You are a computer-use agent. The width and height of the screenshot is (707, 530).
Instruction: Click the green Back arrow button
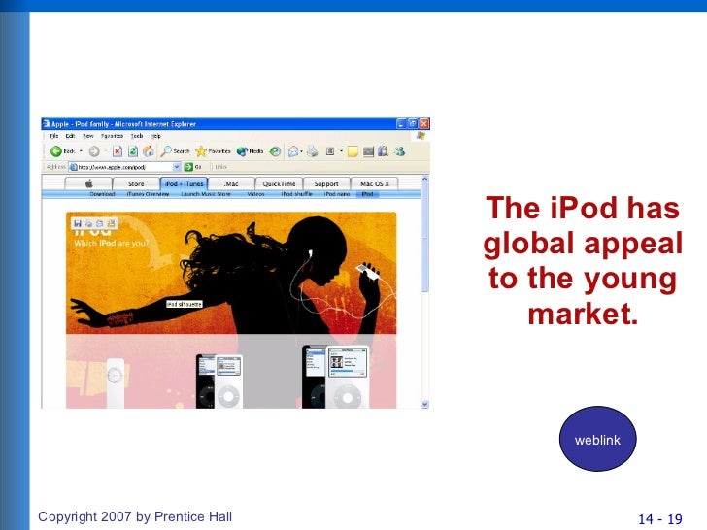(56, 151)
